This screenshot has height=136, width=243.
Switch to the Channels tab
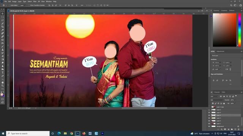[x=217, y=92]
